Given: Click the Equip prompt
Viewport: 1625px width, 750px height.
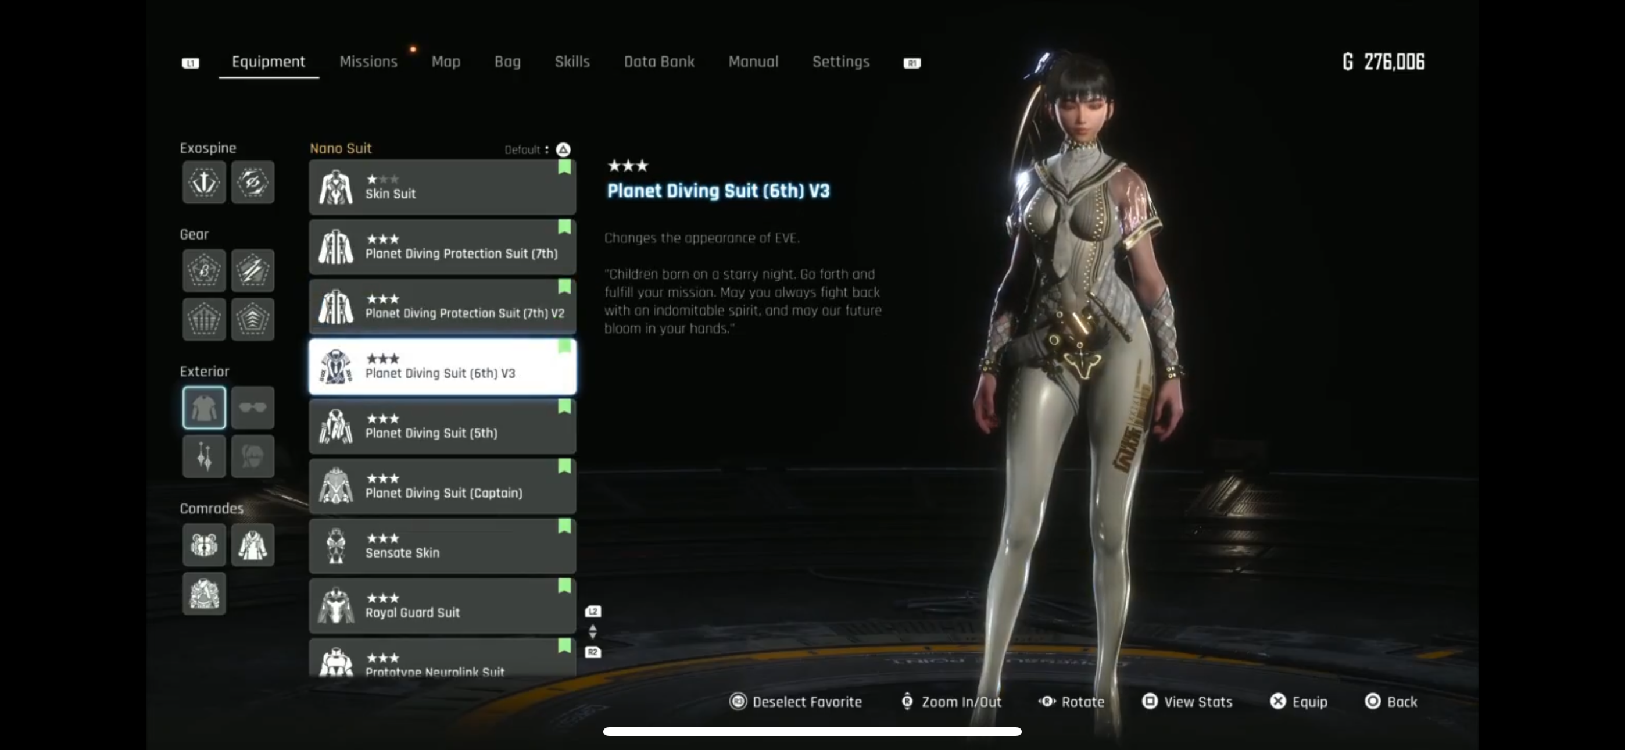Looking at the screenshot, I should 1299,702.
